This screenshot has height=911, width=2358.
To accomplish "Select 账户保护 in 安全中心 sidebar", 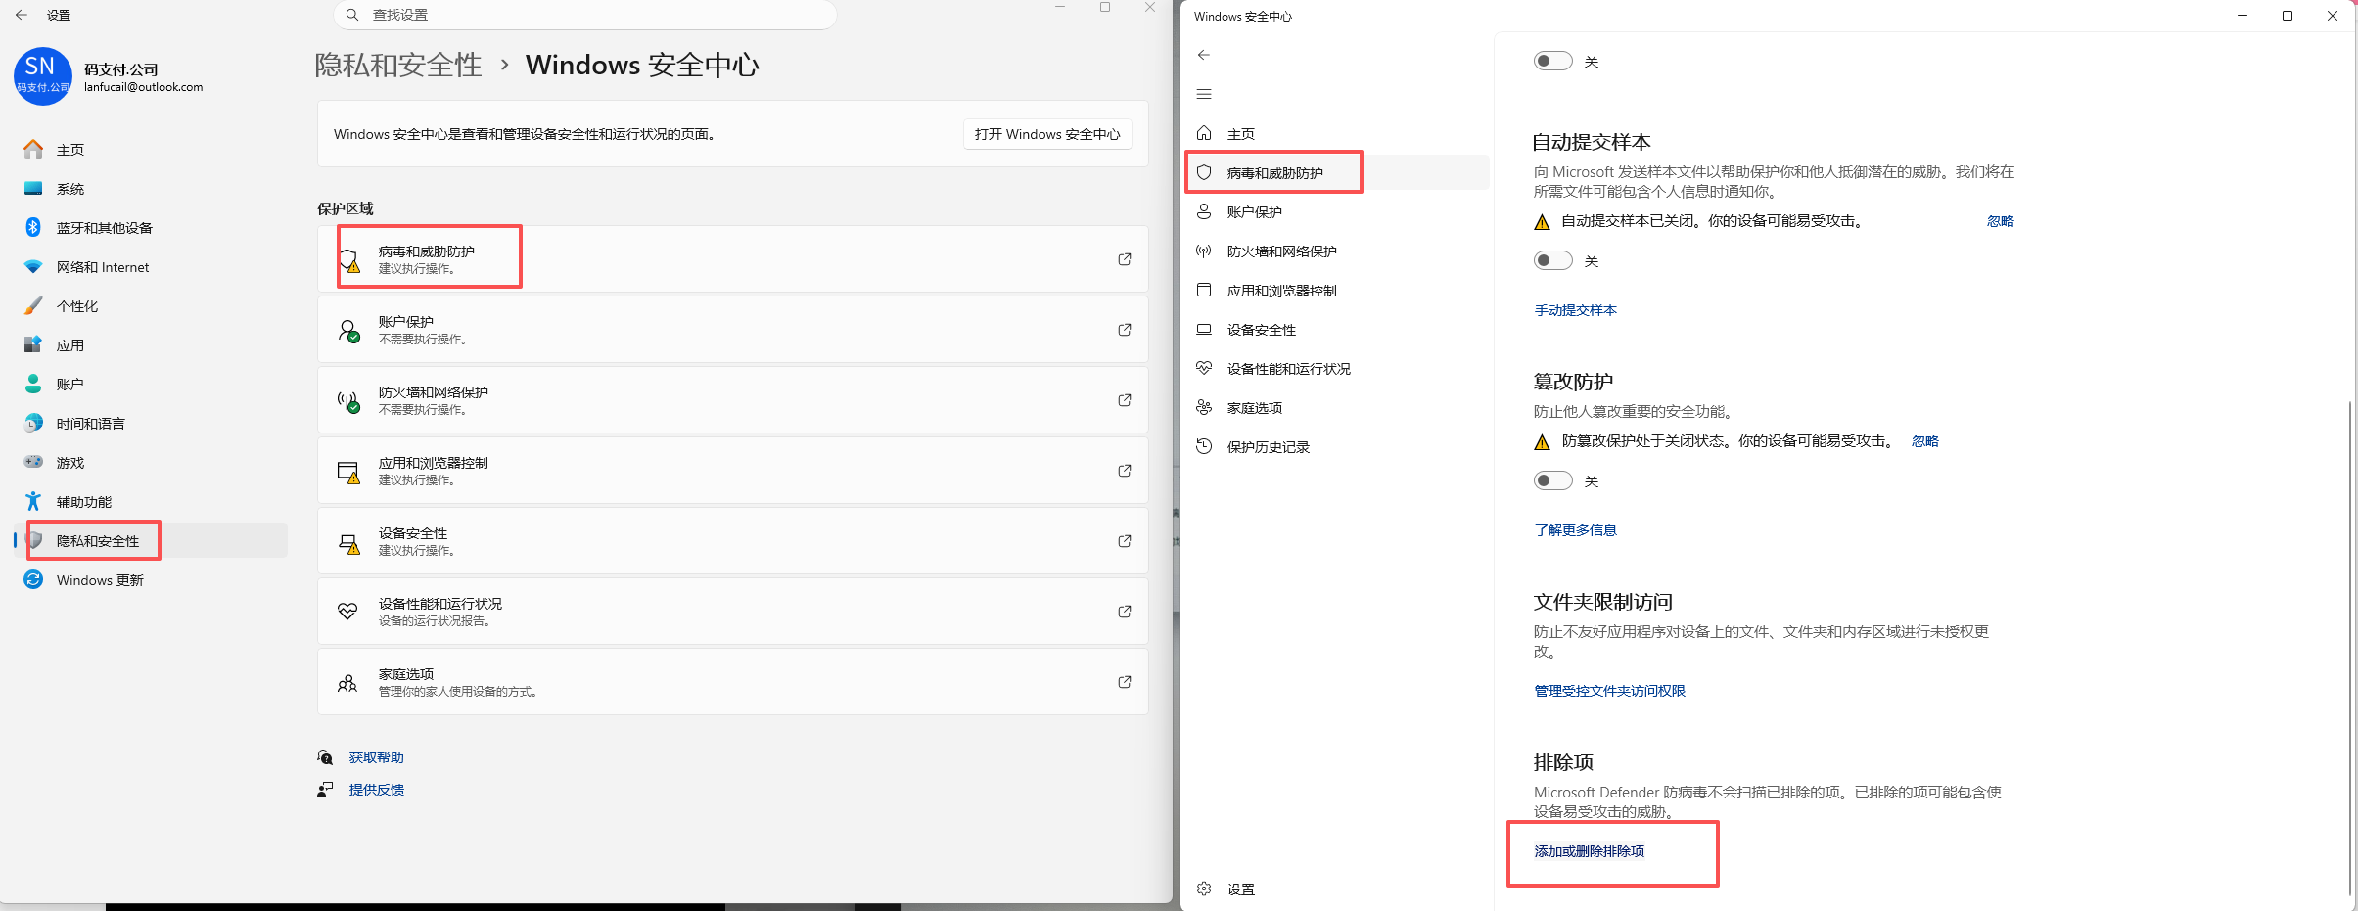I will click(1337, 211).
